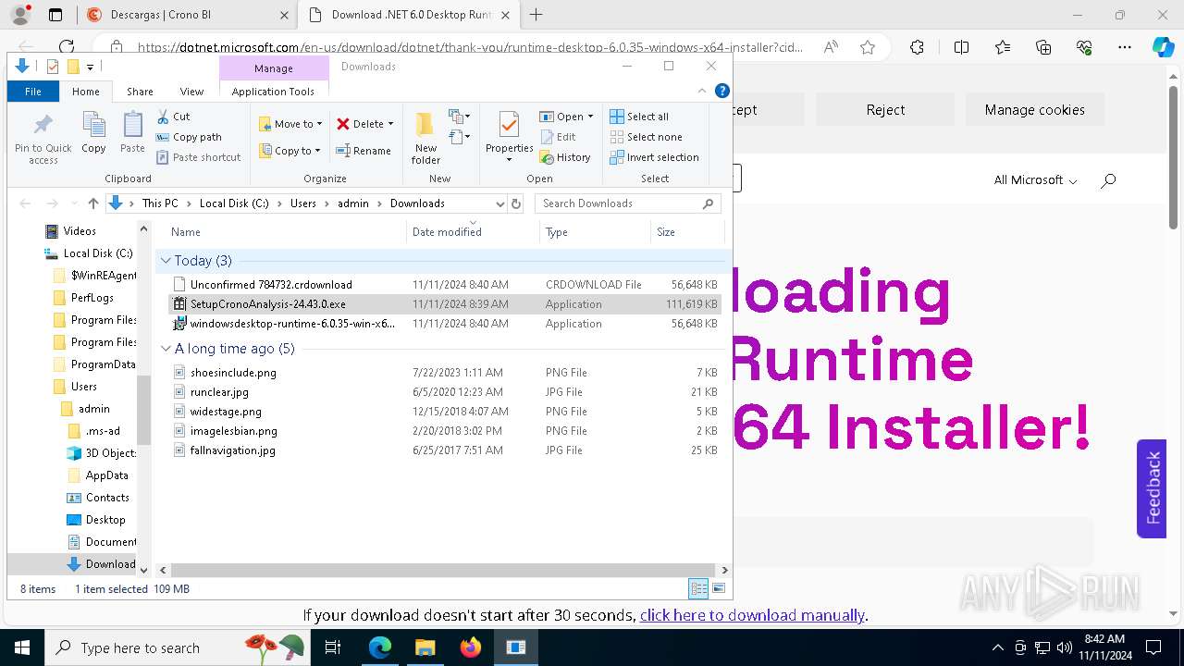Open address bar history dropdown
Screen dimensions: 1184x666
(500, 203)
